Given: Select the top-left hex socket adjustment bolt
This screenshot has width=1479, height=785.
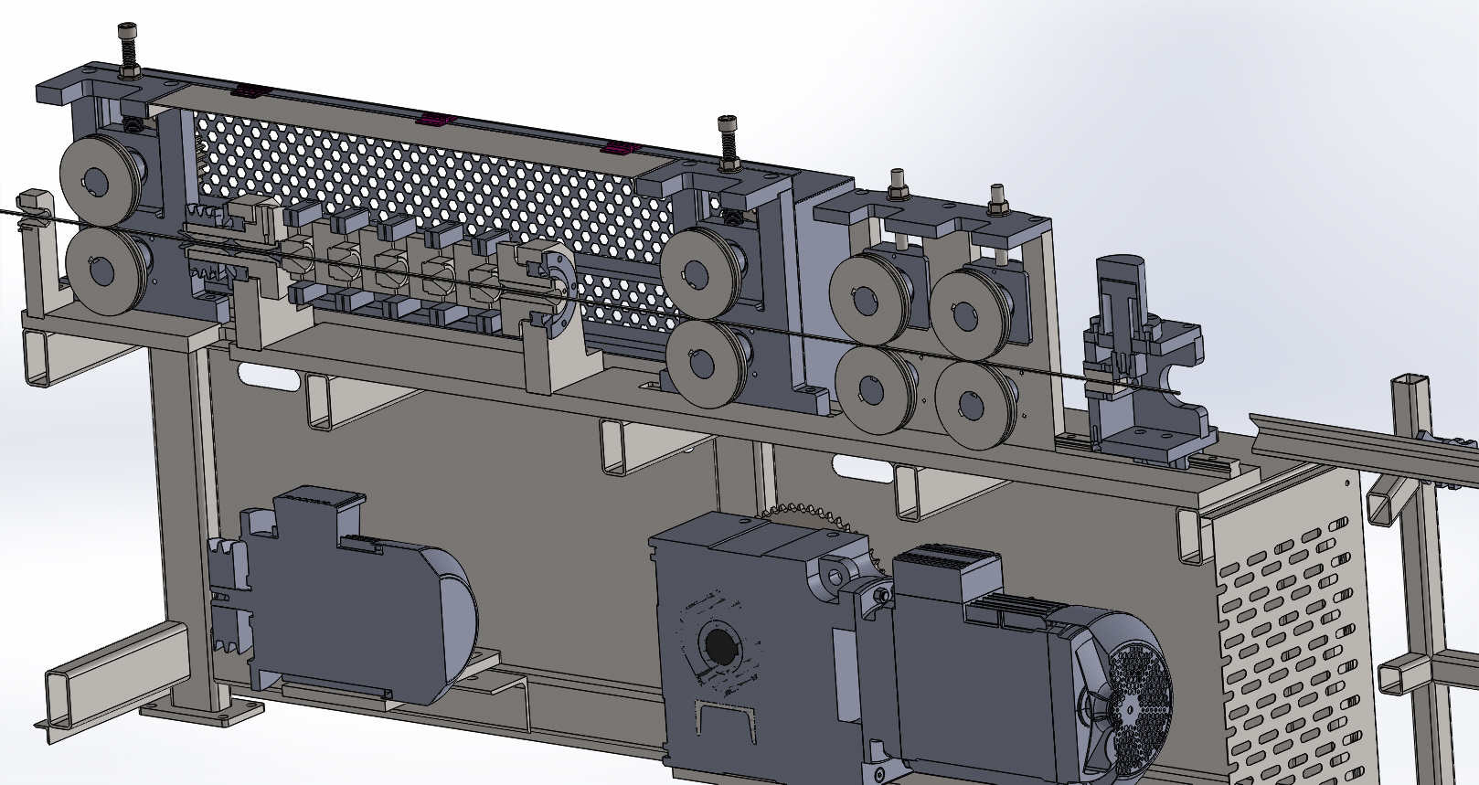Looking at the screenshot, I should pos(128,50).
